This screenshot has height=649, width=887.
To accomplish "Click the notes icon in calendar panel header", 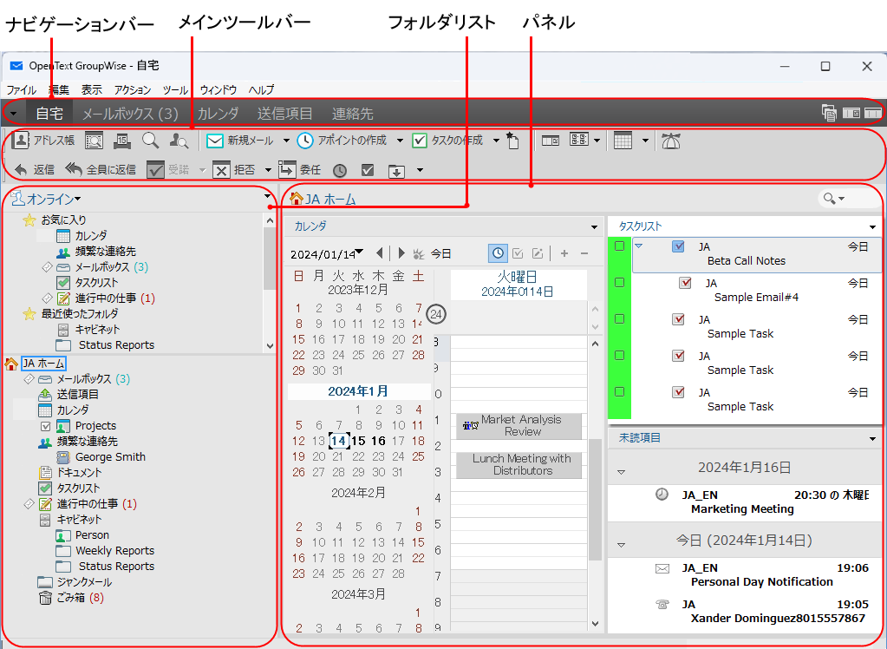I will click(538, 253).
